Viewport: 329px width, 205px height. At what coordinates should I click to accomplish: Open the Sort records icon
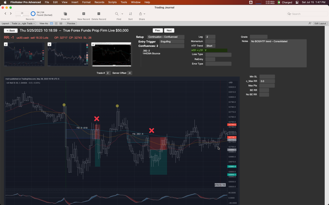(x=130, y=14)
